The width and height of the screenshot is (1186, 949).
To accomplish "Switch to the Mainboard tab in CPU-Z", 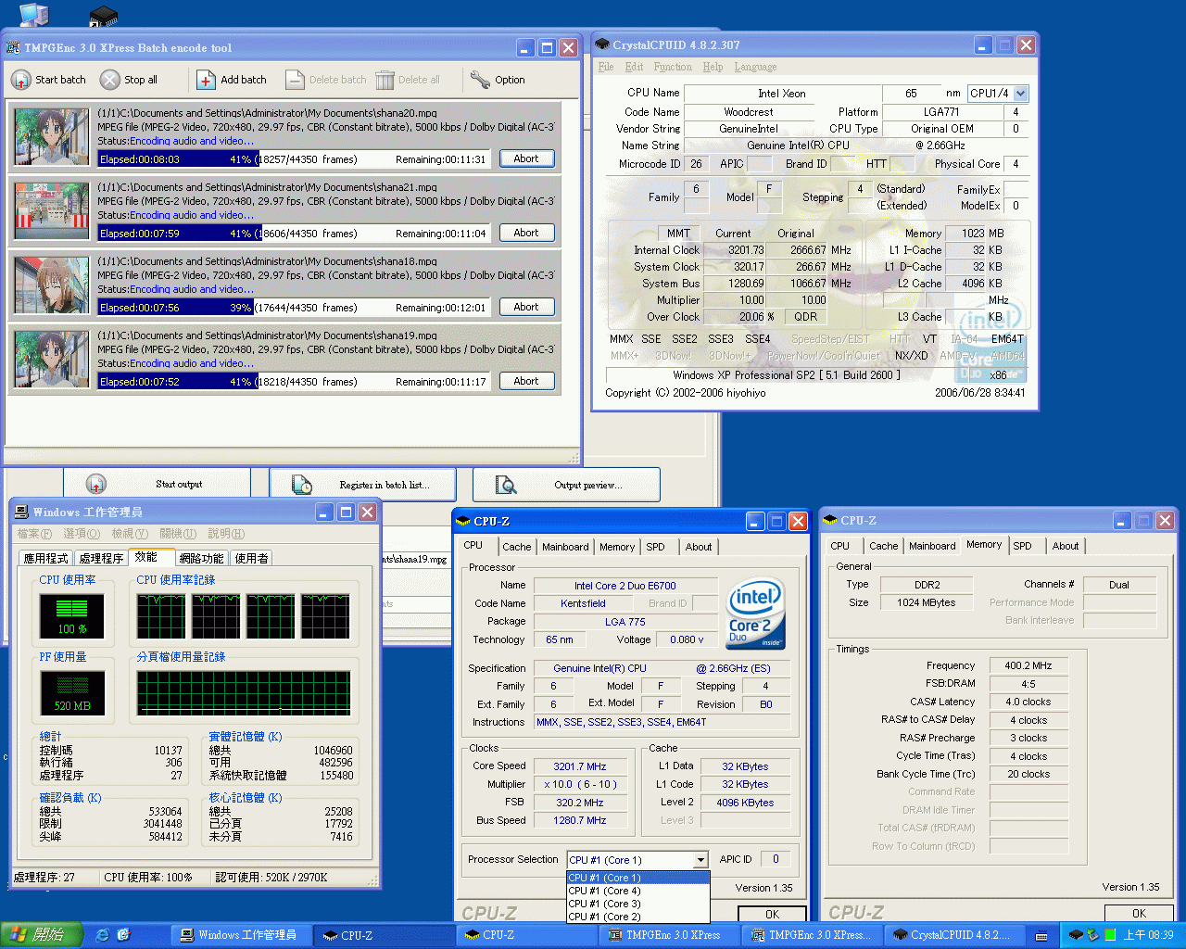I will pos(565,547).
